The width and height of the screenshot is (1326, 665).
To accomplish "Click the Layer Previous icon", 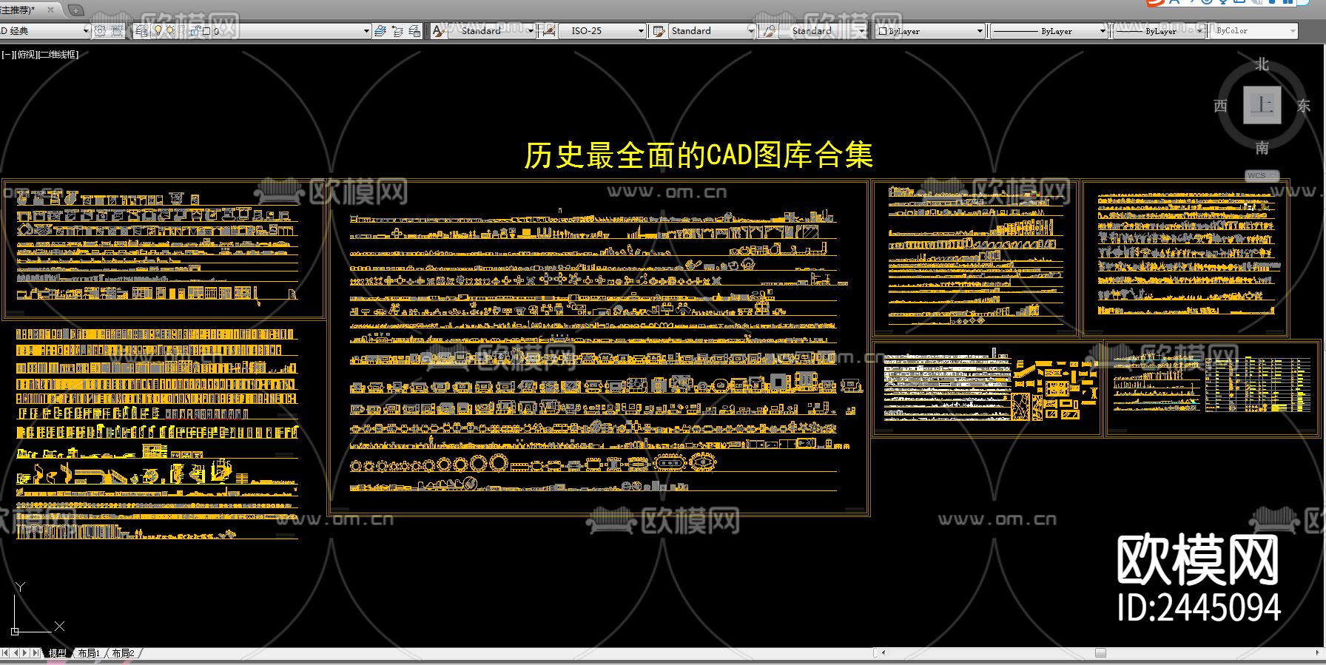I will 397,31.
